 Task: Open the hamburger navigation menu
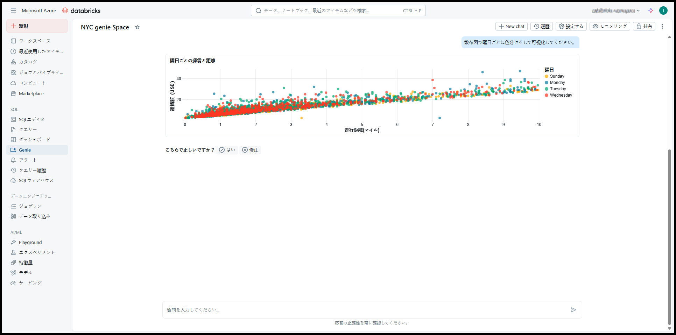(13, 11)
